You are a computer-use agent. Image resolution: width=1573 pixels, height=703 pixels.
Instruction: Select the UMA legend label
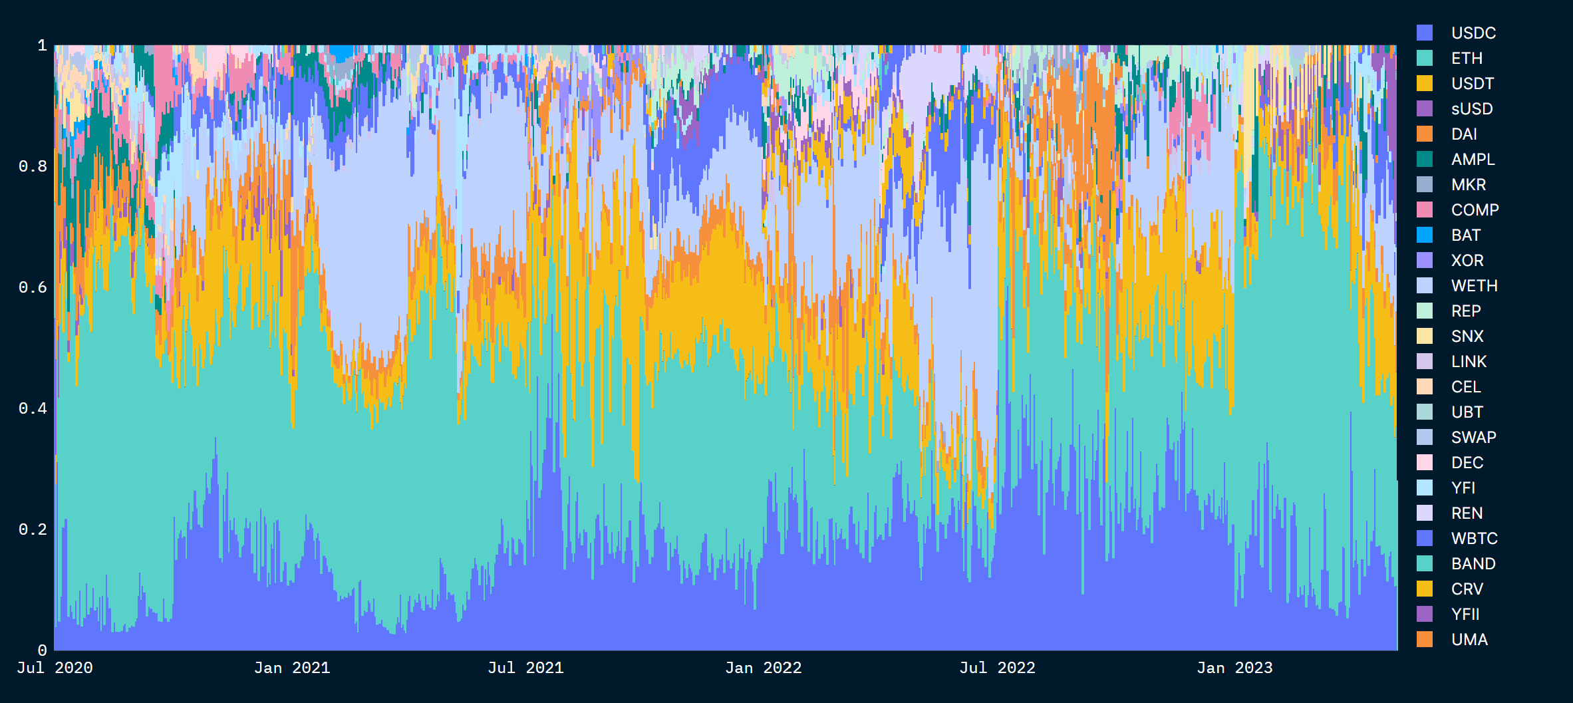[x=1470, y=639]
